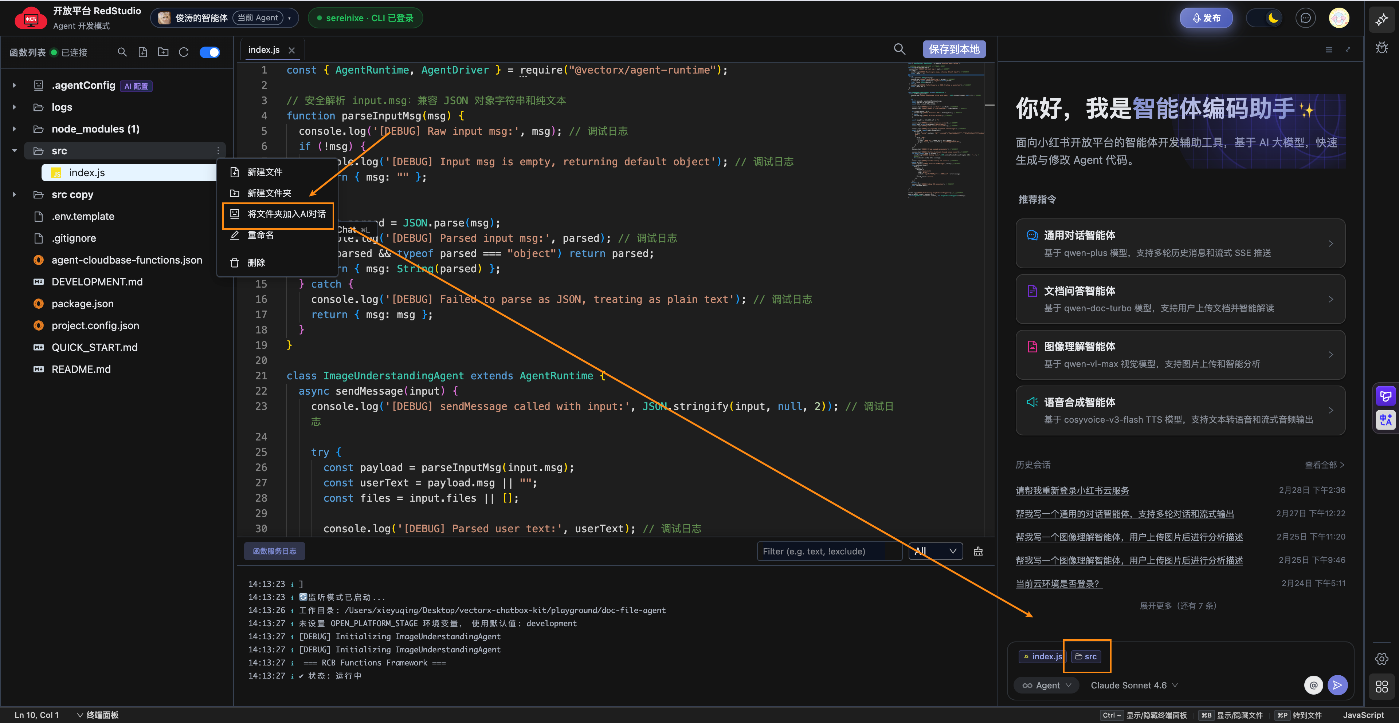Click the @ mention button in chat input
This screenshot has height=723, width=1399.
click(1313, 685)
